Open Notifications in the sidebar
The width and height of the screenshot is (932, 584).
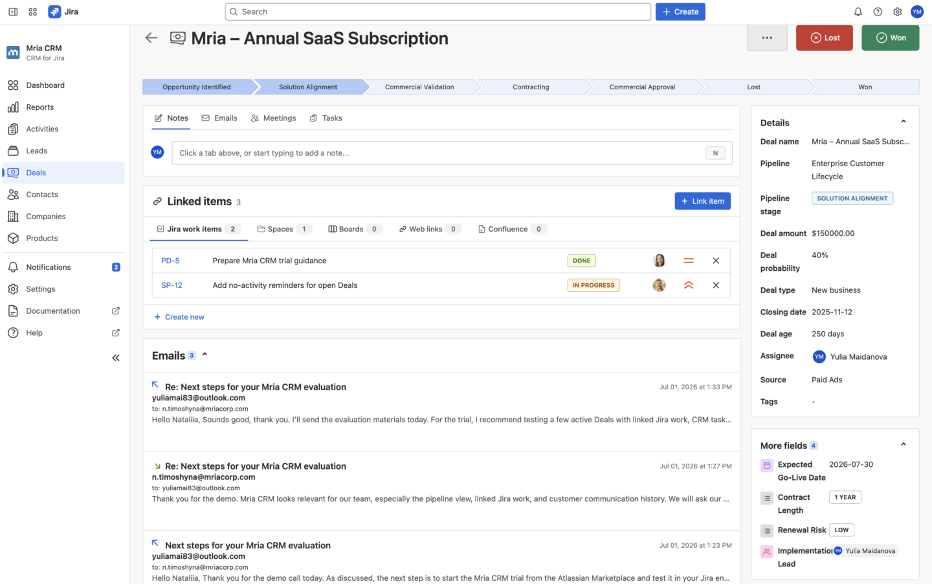(x=62, y=267)
